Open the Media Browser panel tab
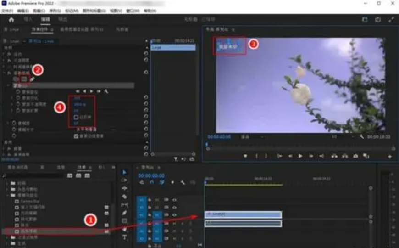399x248 pixels. click(x=17, y=167)
